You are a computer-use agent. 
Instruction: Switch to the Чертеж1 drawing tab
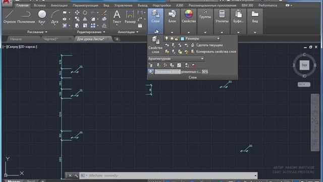(50, 39)
